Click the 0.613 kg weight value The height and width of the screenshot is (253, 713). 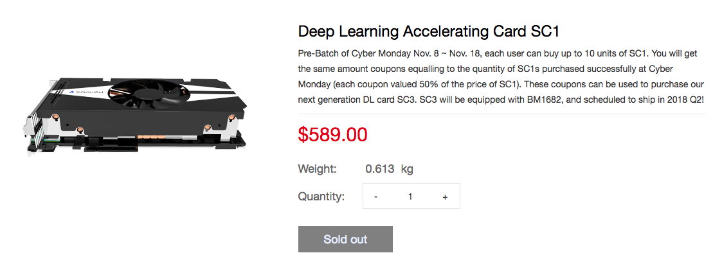[389, 170]
